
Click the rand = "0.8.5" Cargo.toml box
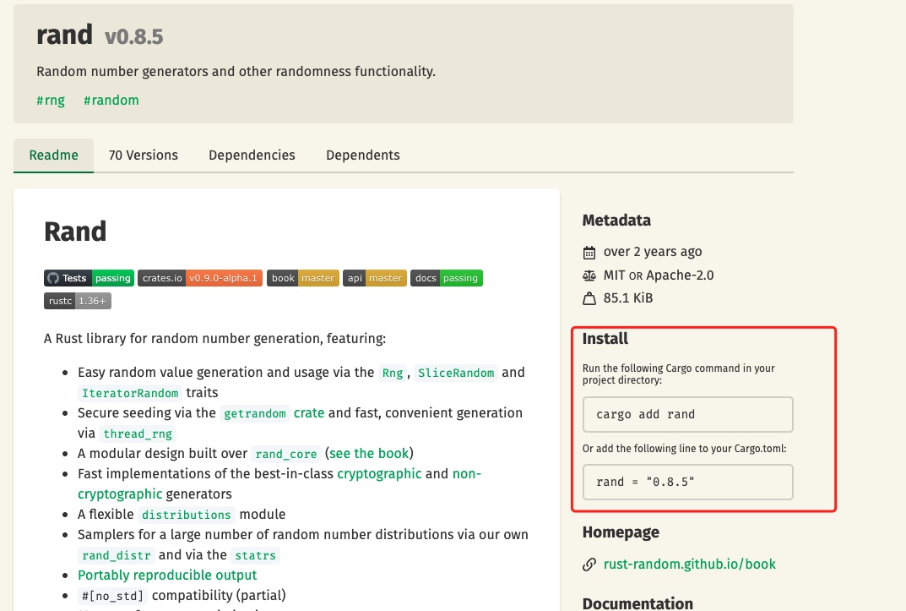pyautogui.click(x=687, y=482)
